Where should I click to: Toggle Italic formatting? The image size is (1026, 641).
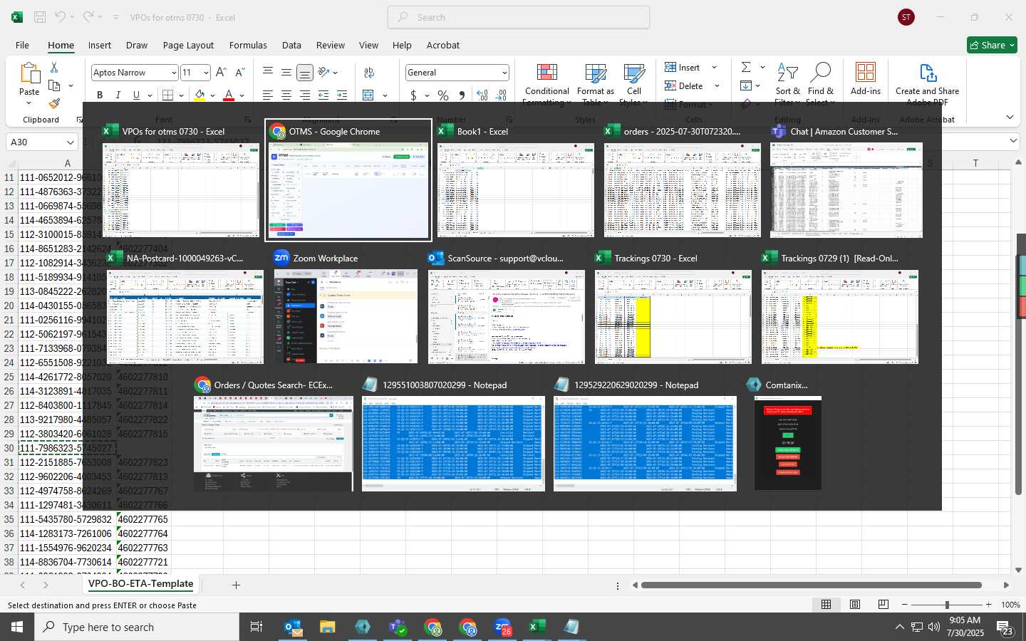[118, 95]
